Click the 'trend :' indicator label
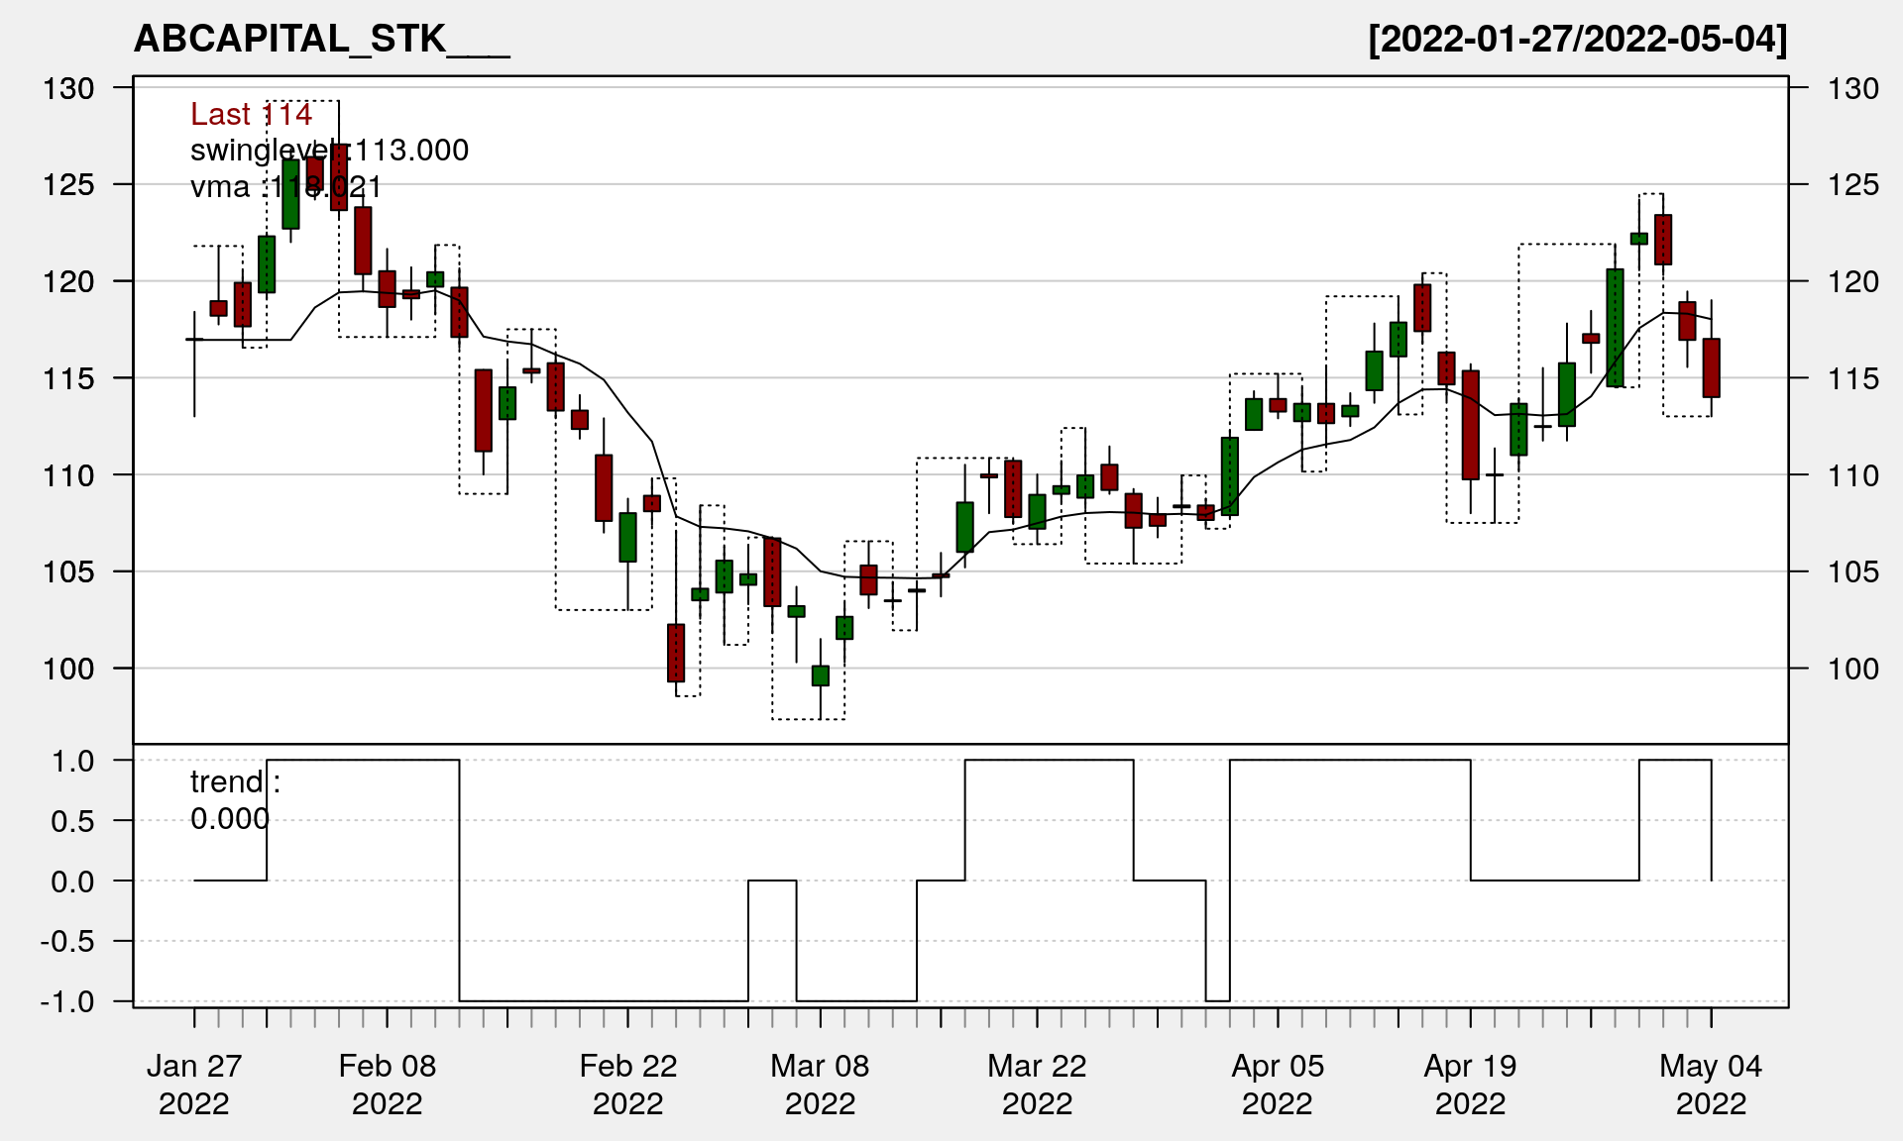 235,782
